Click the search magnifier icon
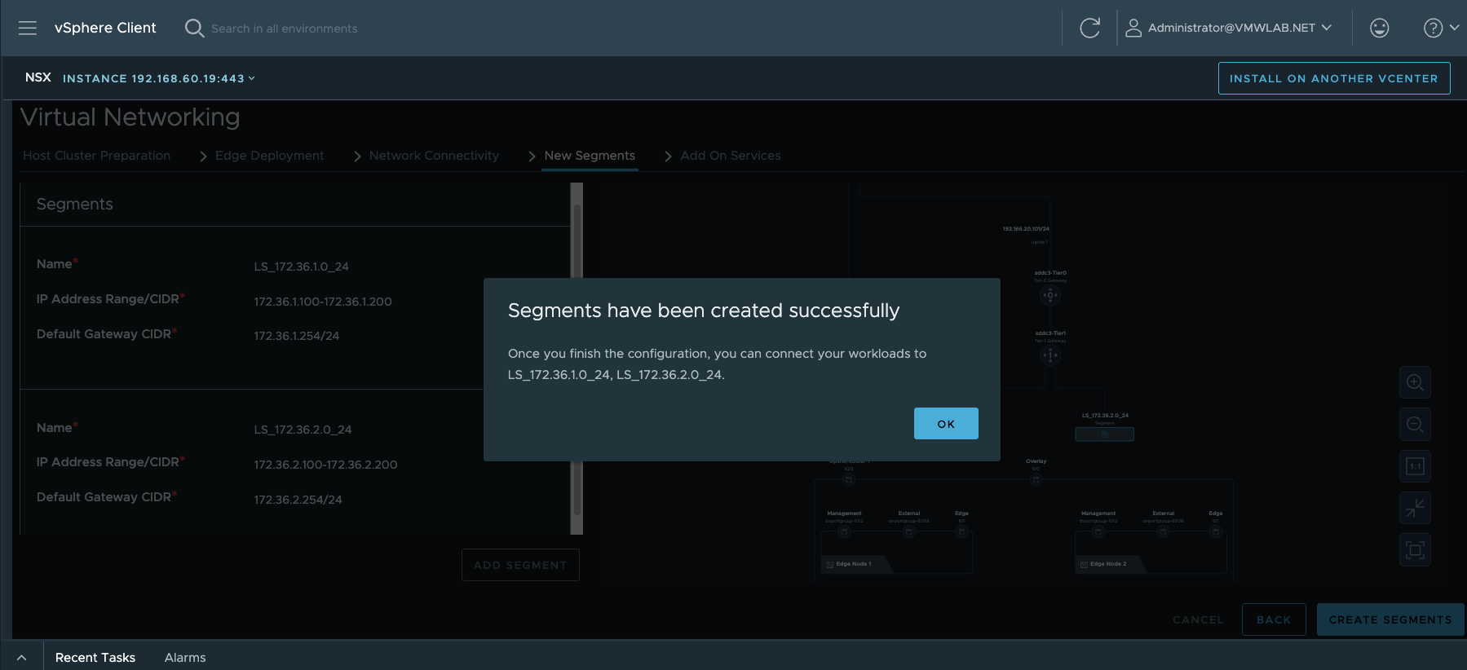The height and width of the screenshot is (670, 1467). point(194,29)
